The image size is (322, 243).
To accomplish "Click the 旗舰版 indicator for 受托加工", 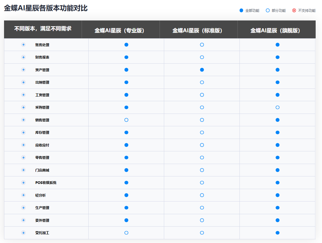I will [278, 233].
